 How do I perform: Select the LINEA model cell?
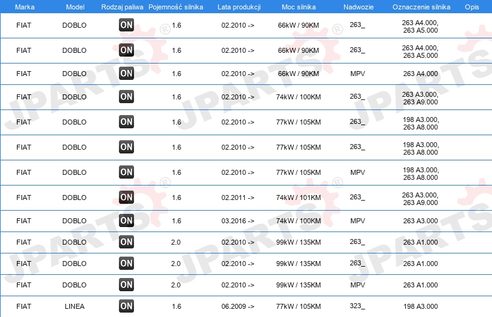click(74, 306)
